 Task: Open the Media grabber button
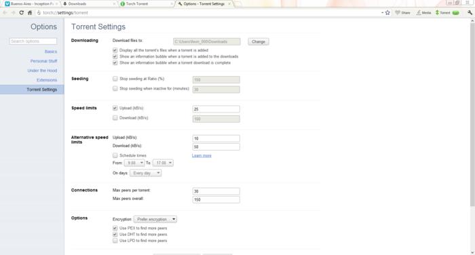point(423,13)
